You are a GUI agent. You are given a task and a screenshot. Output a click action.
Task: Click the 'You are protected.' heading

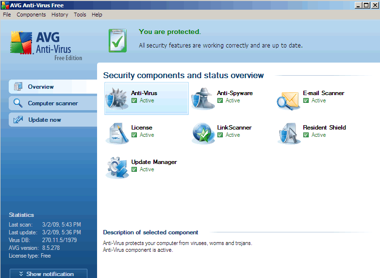170,32
